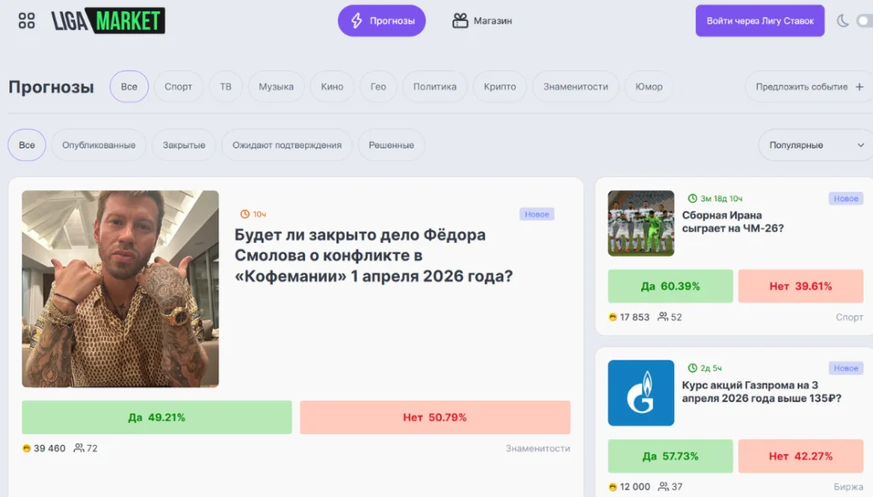Click the moon dark mode icon

(x=843, y=21)
